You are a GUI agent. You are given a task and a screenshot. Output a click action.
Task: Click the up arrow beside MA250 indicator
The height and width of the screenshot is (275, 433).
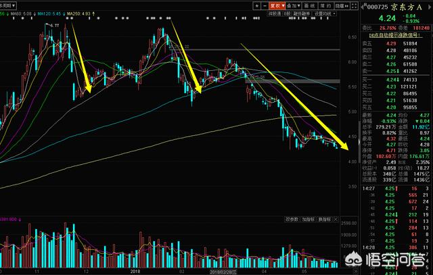coord(93,14)
